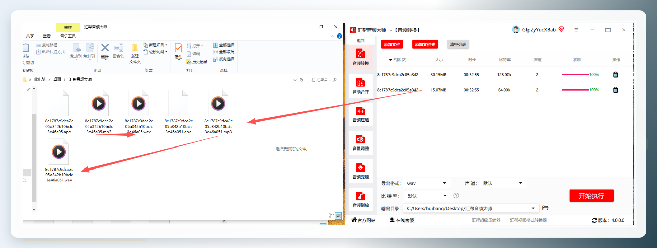Open the 音频压缩 tool in the sidebar
Viewport: 657px width, 248px height.
point(360,114)
